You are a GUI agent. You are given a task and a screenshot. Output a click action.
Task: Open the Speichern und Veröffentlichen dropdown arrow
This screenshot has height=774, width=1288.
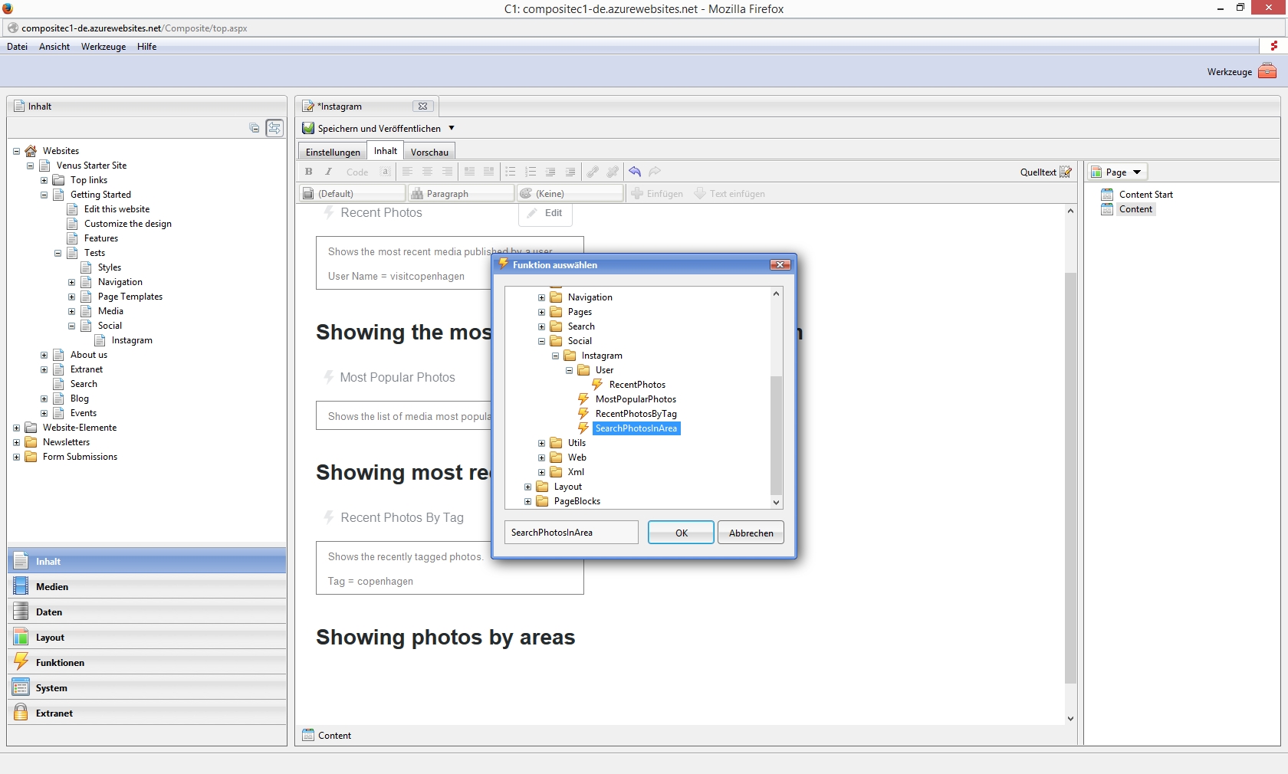click(x=452, y=128)
